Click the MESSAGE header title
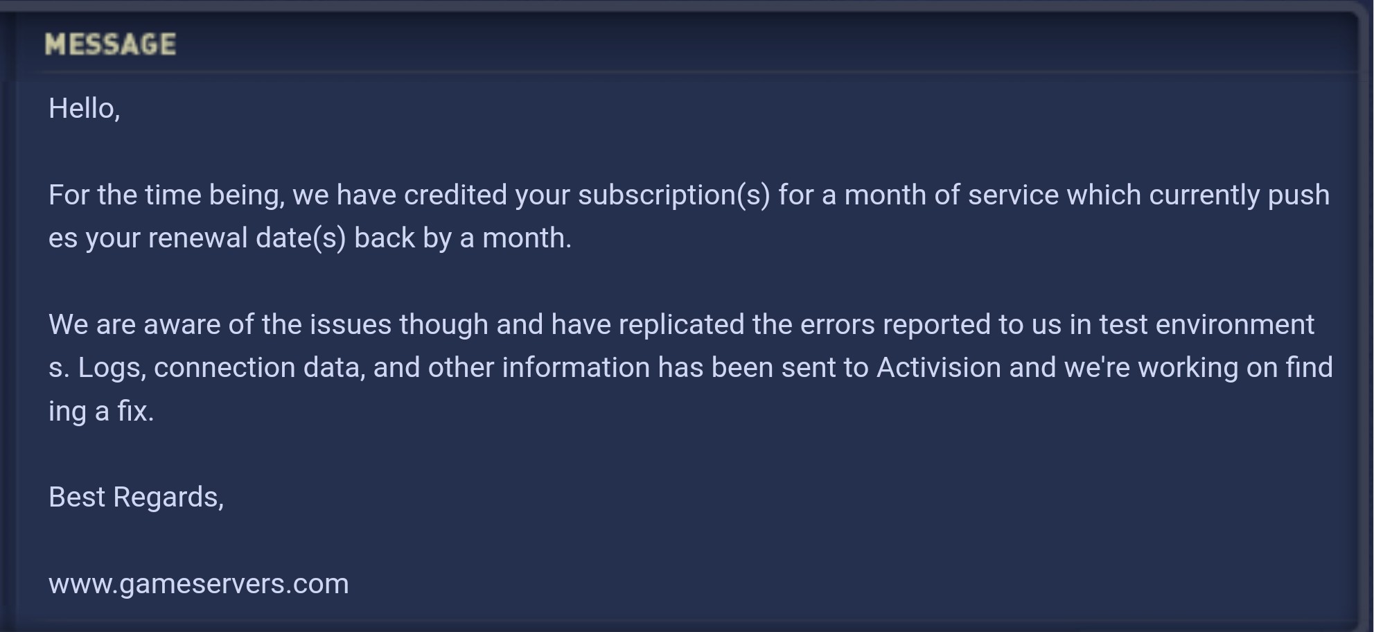 [110, 44]
